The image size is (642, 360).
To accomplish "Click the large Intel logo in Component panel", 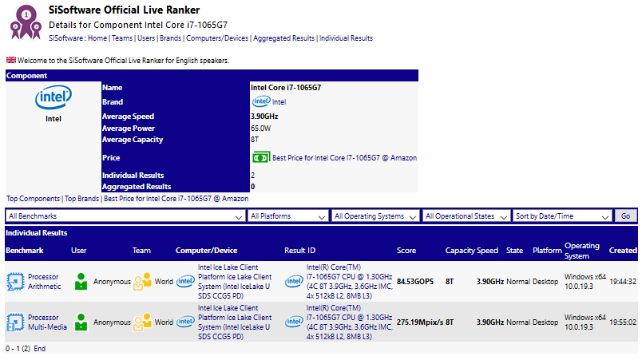I will pos(49,99).
